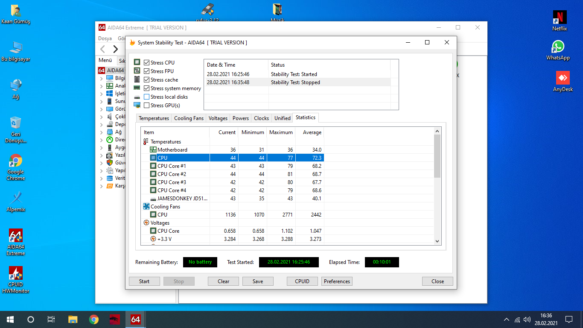583x328 pixels.
Task: Switch to the Clocks tab
Action: pos(262,118)
